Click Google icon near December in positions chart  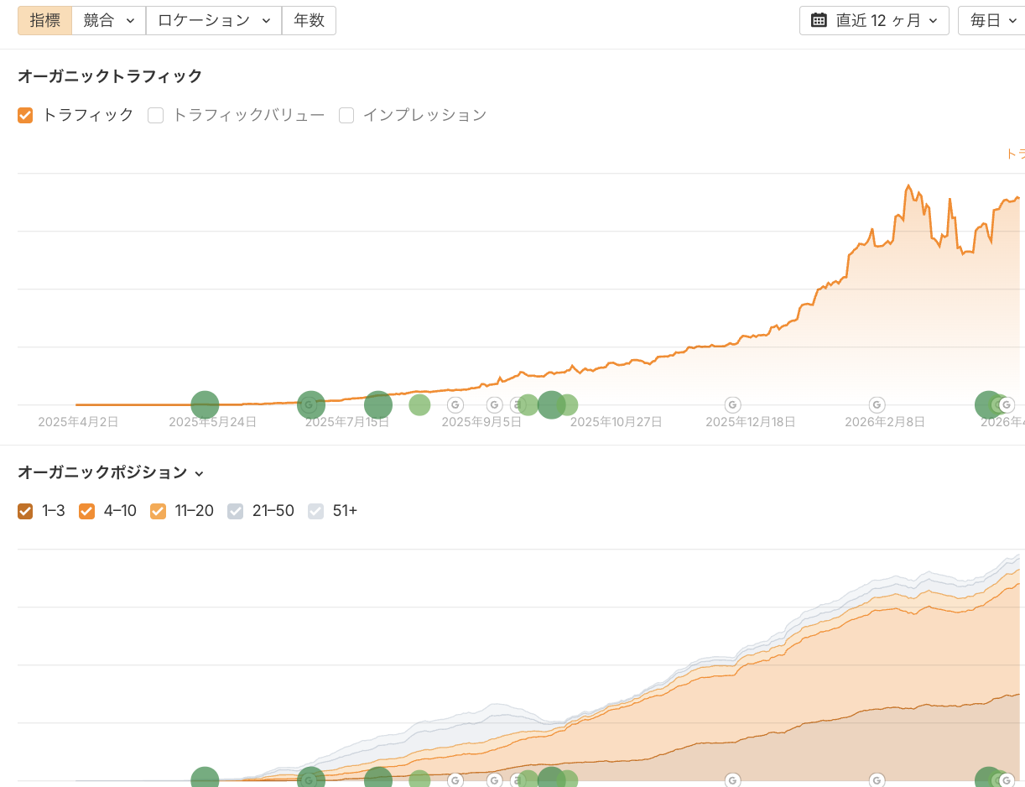click(x=732, y=780)
